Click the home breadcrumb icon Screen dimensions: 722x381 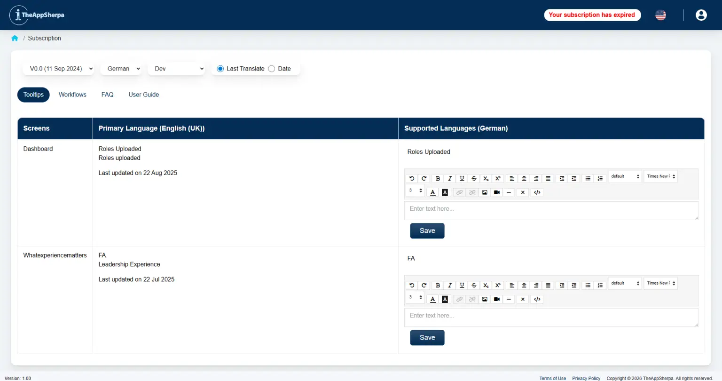coord(15,38)
